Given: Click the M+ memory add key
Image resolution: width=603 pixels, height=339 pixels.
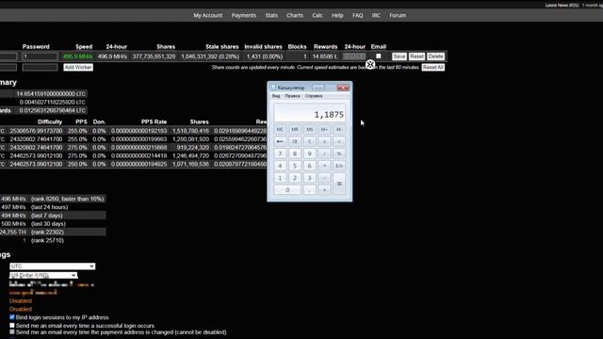Looking at the screenshot, I should [x=324, y=130].
